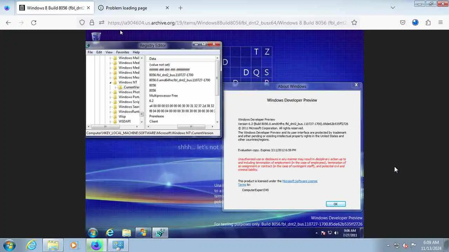
Task: Close the Windows 8 Build 8056 tab
Action: pos(88,8)
